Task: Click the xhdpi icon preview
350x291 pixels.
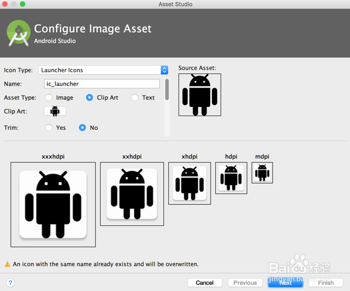Action: (189, 183)
